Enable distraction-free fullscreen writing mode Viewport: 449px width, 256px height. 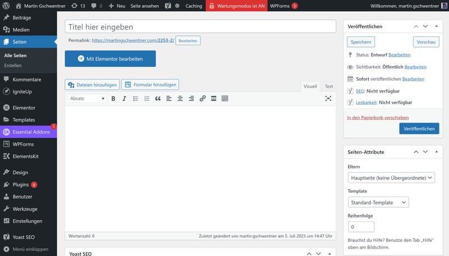click(328, 99)
